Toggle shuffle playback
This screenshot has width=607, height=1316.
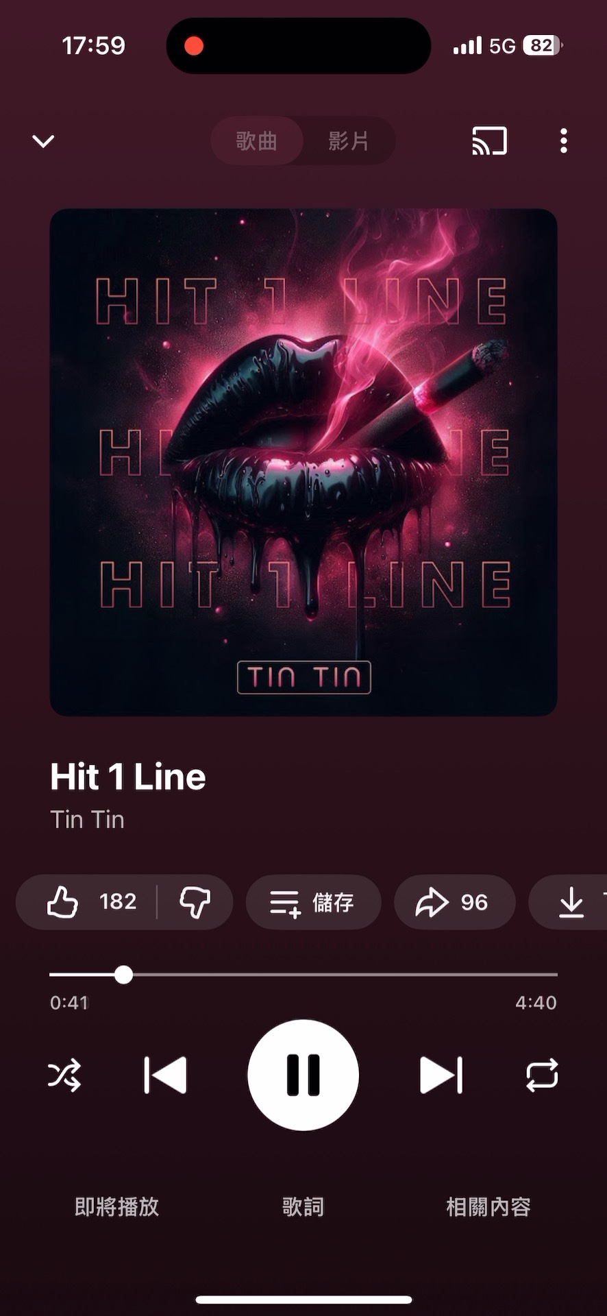point(64,1075)
